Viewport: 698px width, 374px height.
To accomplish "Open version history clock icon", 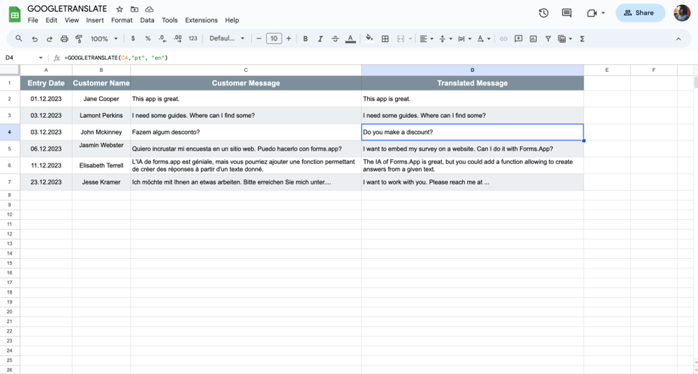I will pyautogui.click(x=544, y=13).
